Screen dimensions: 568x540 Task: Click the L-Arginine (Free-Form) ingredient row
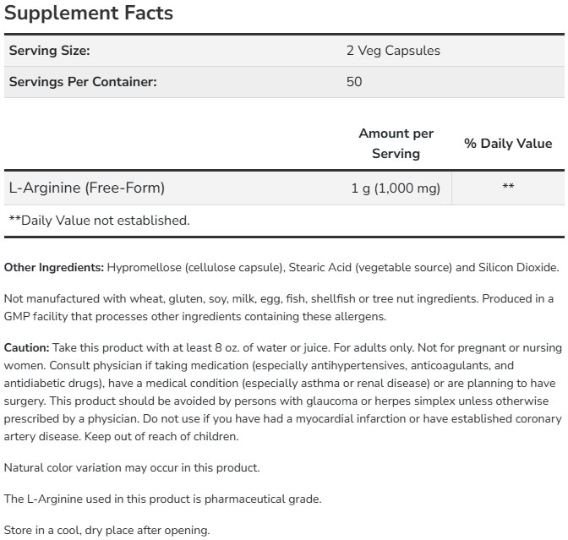point(86,188)
